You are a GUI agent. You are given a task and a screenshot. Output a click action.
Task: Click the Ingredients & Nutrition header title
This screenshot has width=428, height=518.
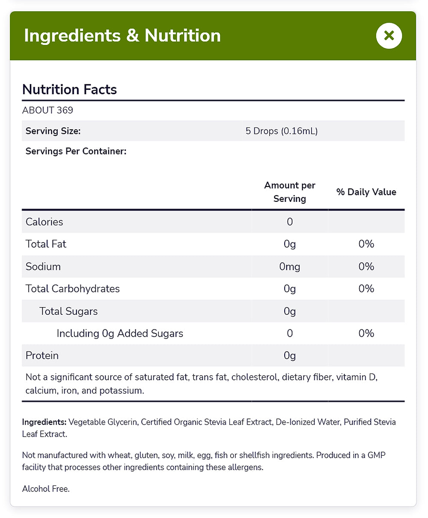point(122,36)
